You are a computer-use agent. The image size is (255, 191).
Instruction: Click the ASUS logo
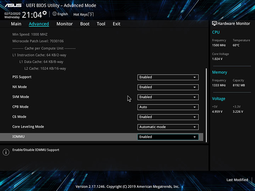click(13, 5)
